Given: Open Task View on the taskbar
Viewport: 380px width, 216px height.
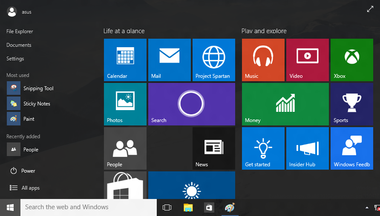Looking at the screenshot, I should [167, 207].
